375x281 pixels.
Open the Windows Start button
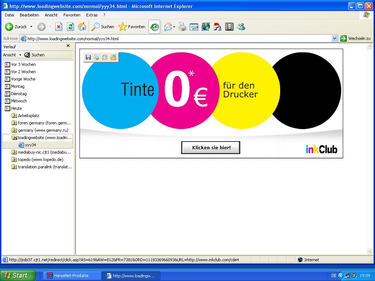pyautogui.click(x=18, y=276)
